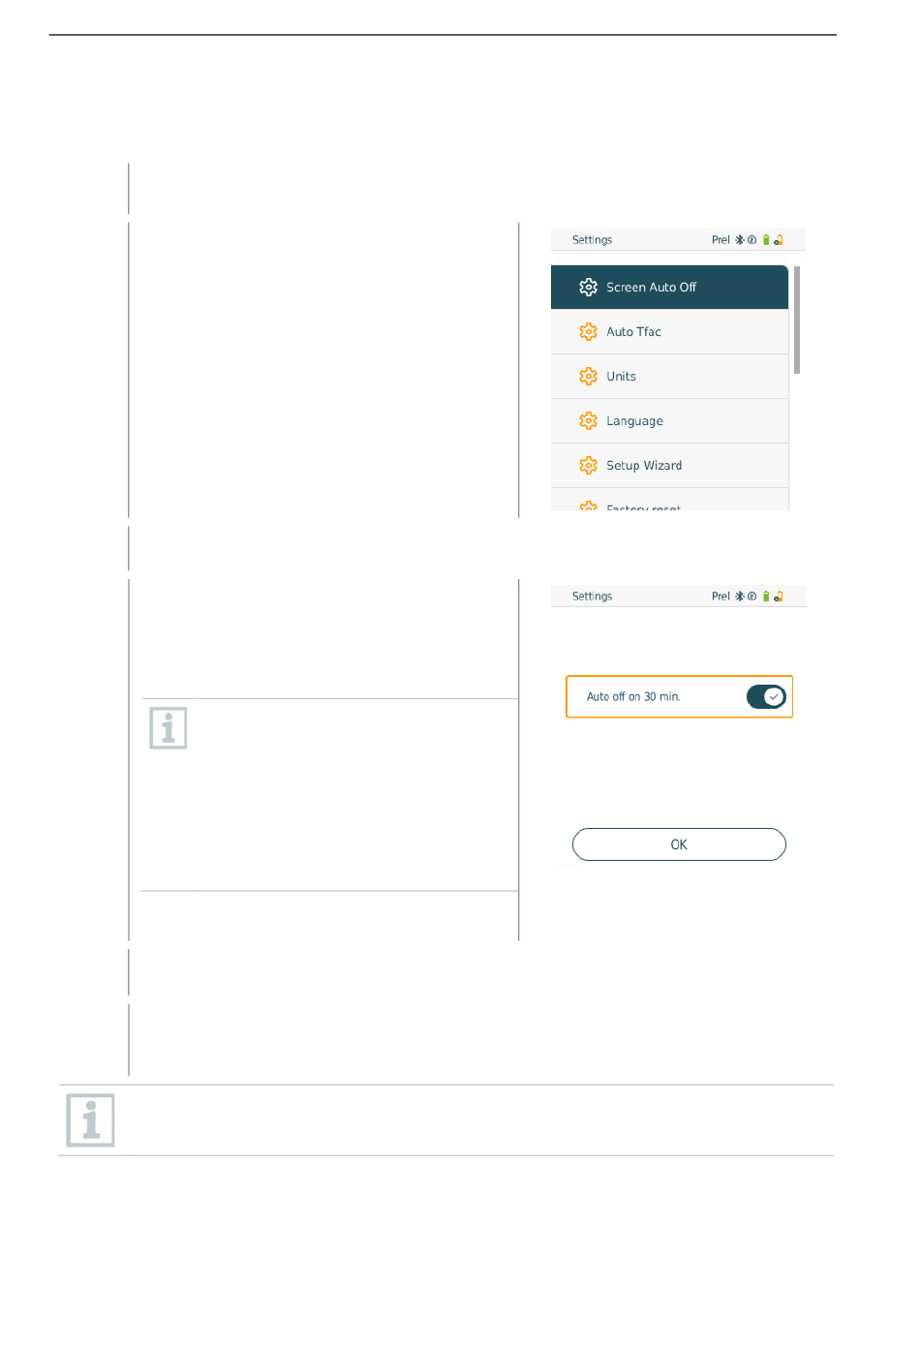
Task: Confirm with the OK button
Action: (x=679, y=844)
